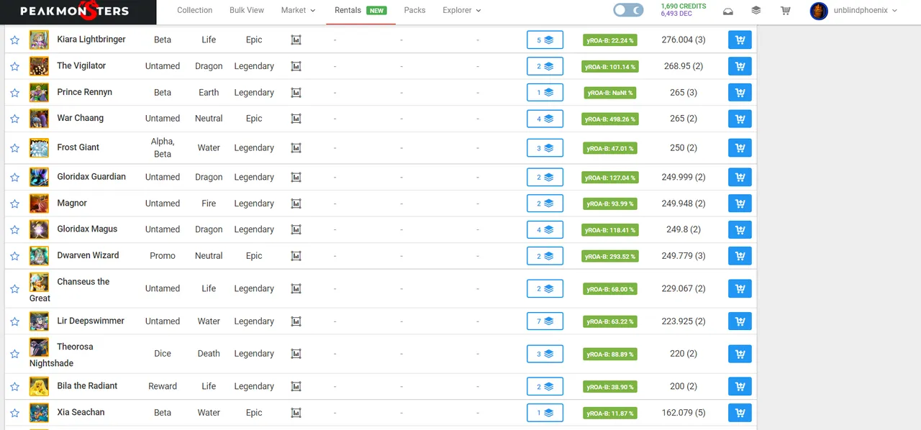
Task: Expand 4 listings for War Chaang
Action: [x=545, y=119]
